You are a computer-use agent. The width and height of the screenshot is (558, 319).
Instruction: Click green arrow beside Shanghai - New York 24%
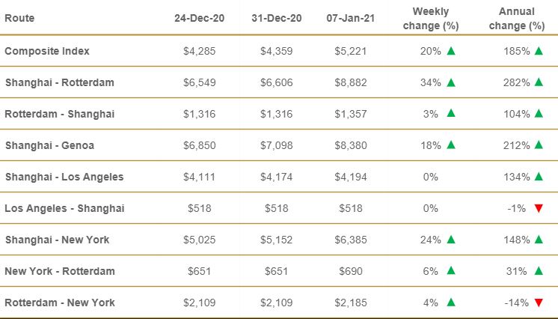pyautogui.click(x=450, y=240)
